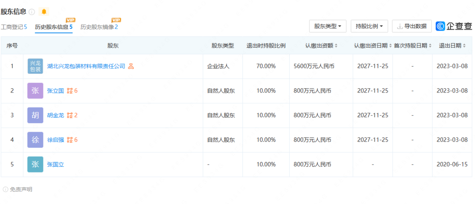475x204 pixels.
Task: Click the orange bell alert icon
Action: 44,11
